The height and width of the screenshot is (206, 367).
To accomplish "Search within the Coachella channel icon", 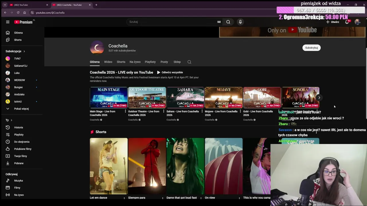I will (189, 62).
